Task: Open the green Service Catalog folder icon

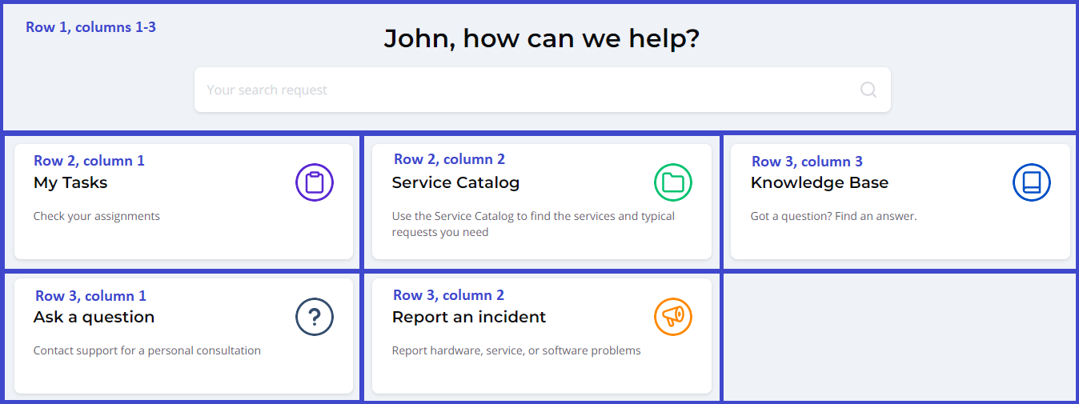Action: click(x=673, y=182)
